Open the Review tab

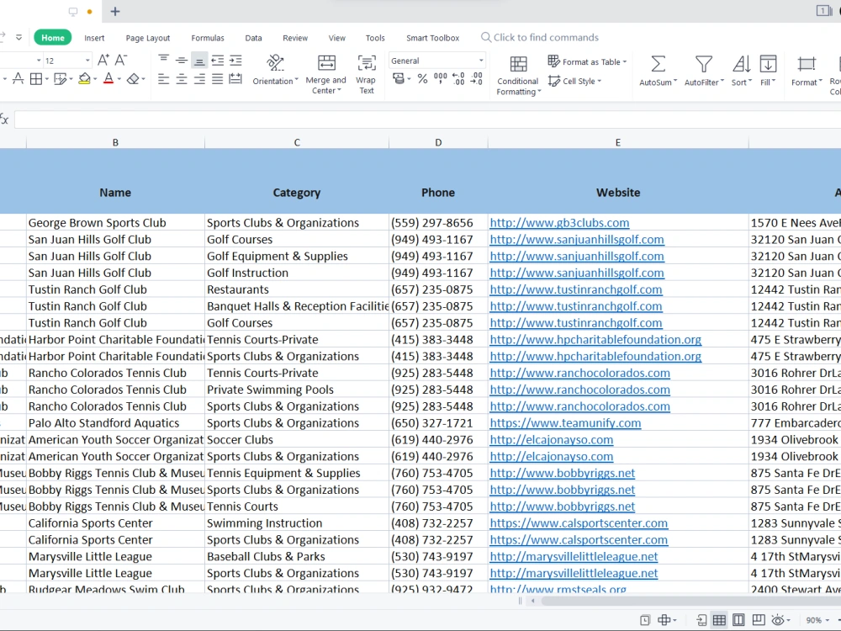295,38
